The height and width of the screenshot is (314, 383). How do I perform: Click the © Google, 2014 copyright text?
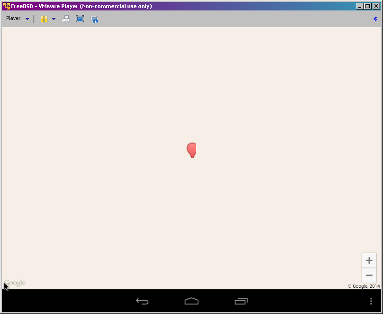coord(364,286)
